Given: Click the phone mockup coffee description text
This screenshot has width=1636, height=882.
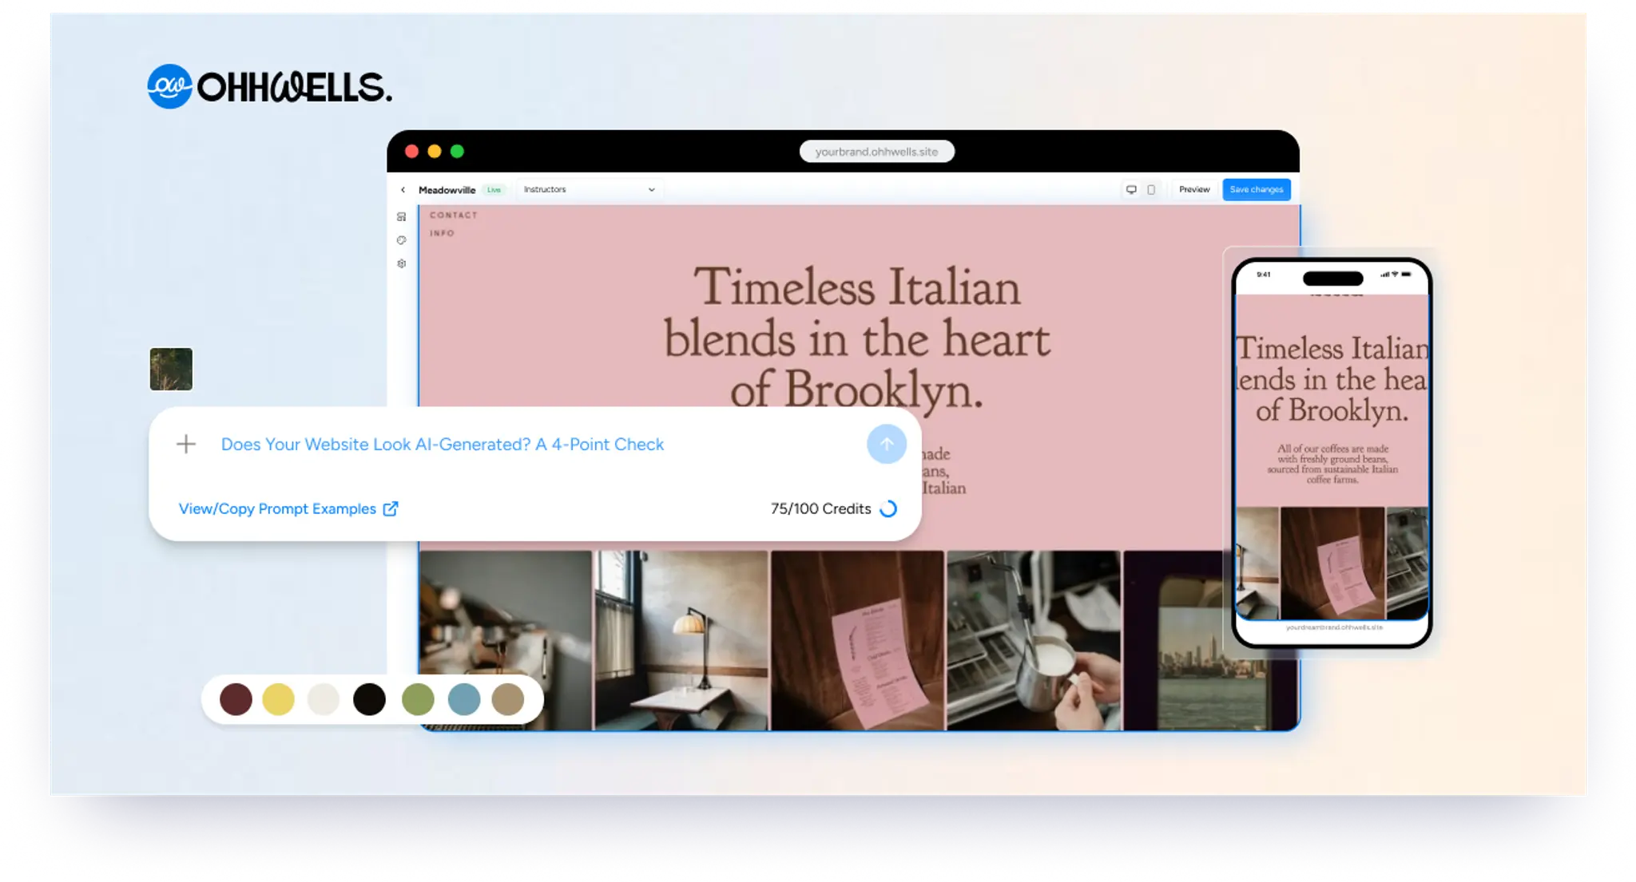Looking at the screenshot, I should click(1332, 464).
